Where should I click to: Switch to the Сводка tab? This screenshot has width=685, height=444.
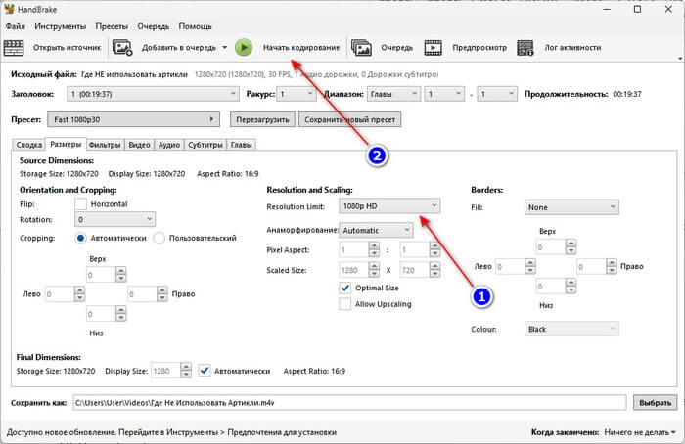(28, 145)
